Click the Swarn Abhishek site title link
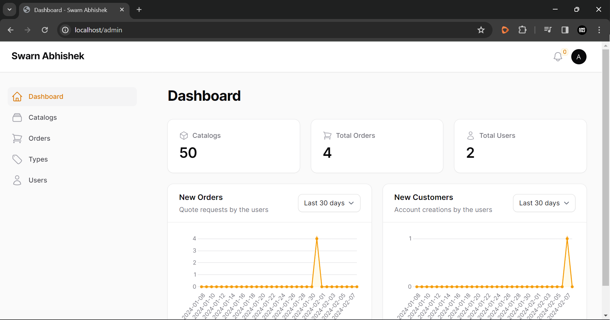 point(48,56)
